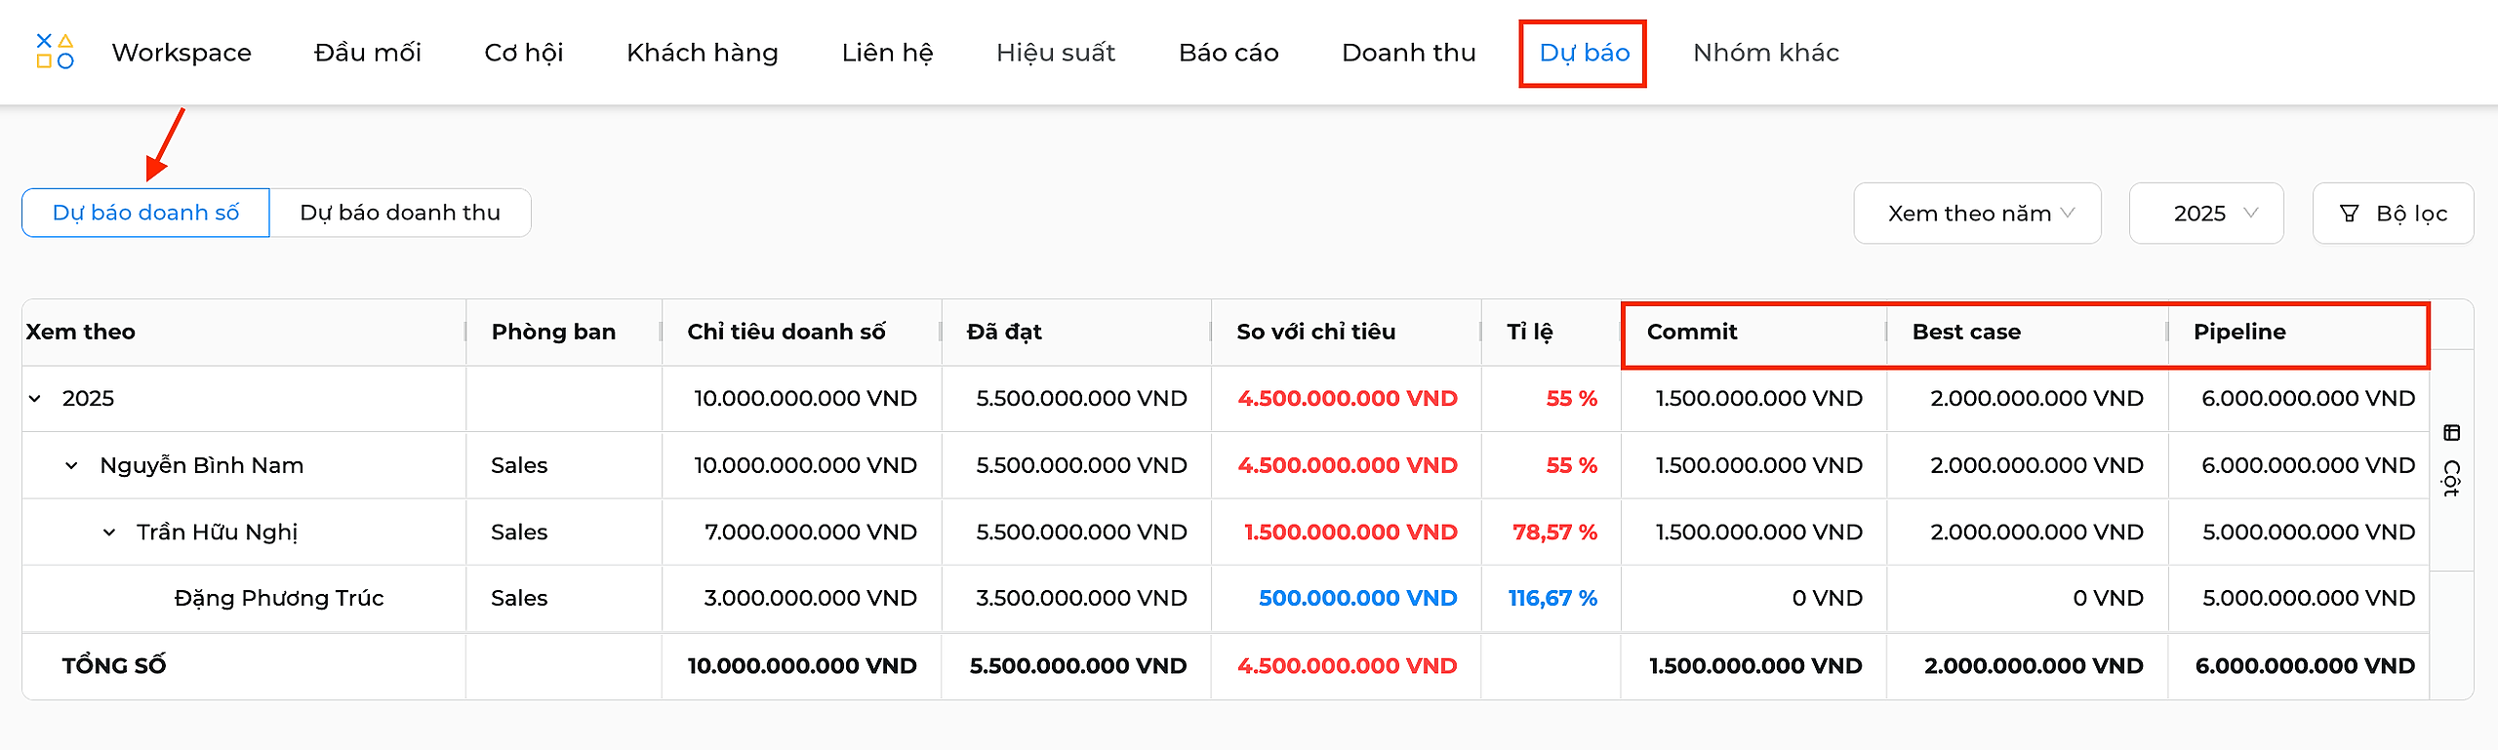This screenshot has height=750, width=2498.
Task: Collapse the Nguyễn Bình Nam row
Action: coord(71,466)
